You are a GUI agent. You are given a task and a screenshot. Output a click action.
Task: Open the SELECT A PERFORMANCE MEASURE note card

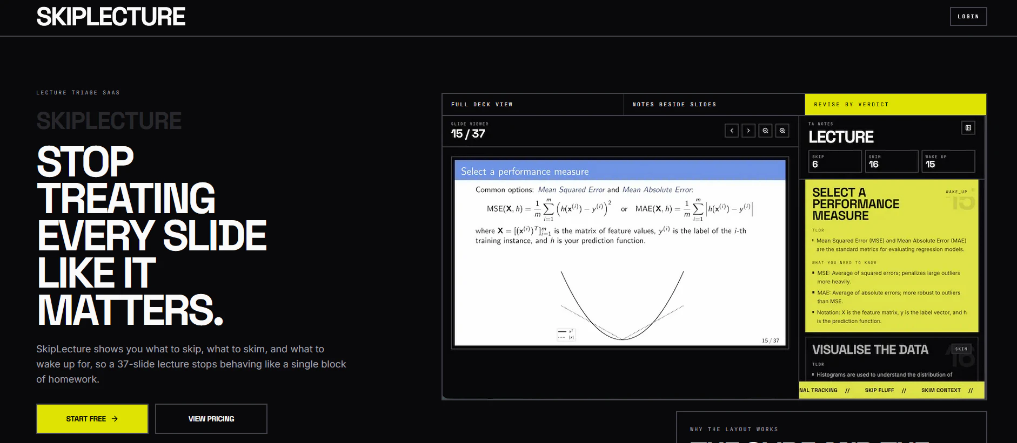click(892, 256)
